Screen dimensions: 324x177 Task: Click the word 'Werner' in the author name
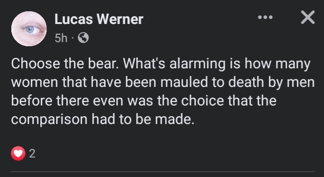[x=120, y=19]
